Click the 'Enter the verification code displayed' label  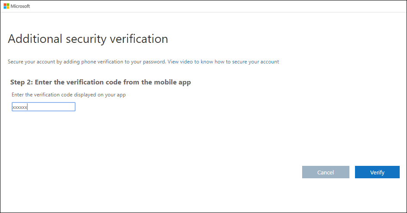click(x=68, y=95)
